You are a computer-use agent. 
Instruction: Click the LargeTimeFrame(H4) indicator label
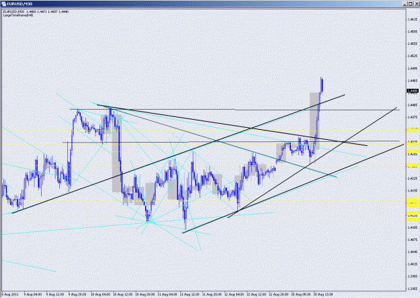pyautogui.click(x=18, y=15)
